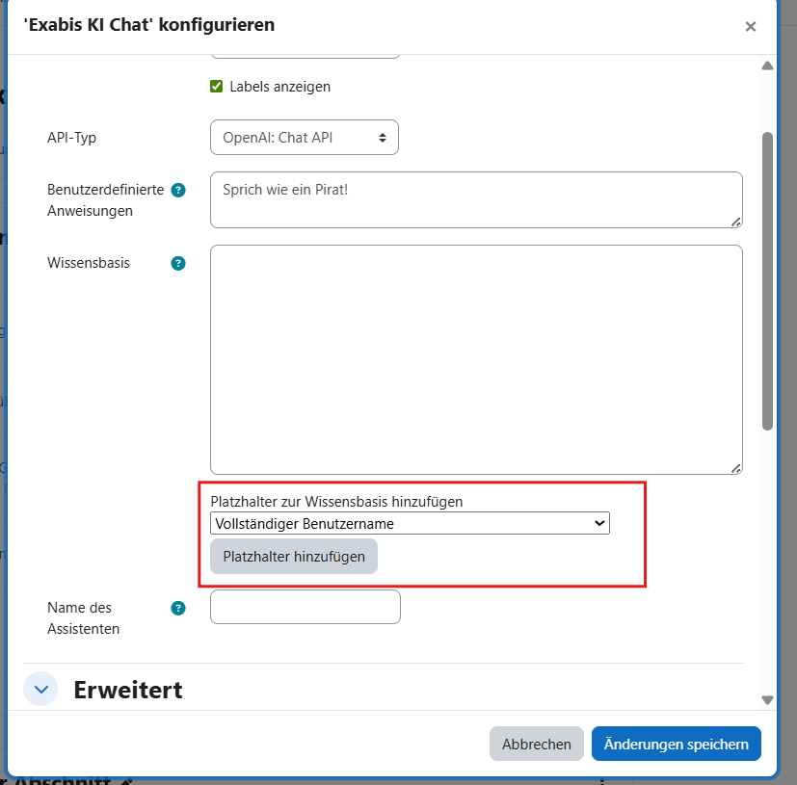Click the scrollbar down arrow

tap(767, 700)
